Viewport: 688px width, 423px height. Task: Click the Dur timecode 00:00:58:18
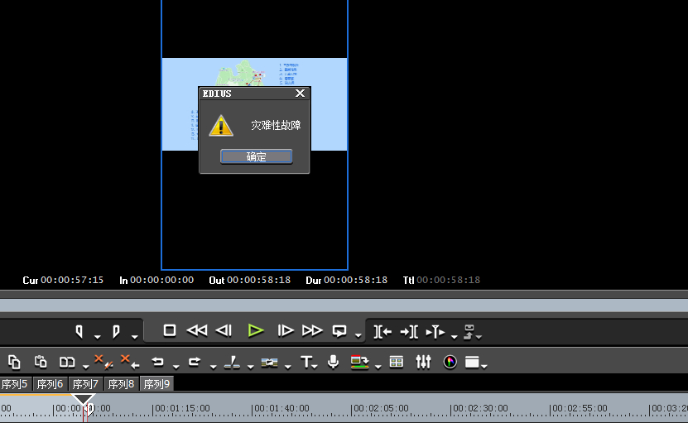click(355, 280)
